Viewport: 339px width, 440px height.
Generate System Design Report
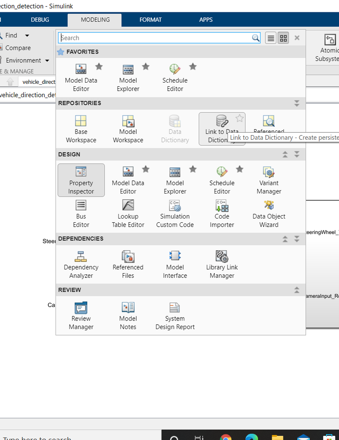point(175,316)
